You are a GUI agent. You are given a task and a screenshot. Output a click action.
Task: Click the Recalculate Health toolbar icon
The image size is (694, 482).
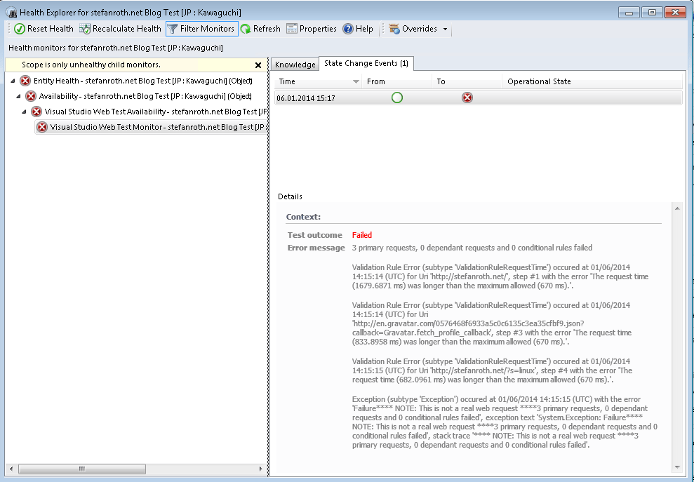coord(84,29)
